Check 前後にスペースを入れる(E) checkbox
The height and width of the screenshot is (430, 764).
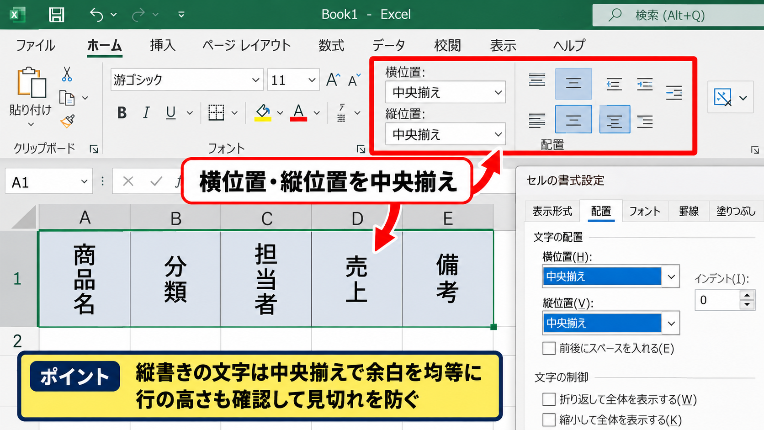point(549,348)
